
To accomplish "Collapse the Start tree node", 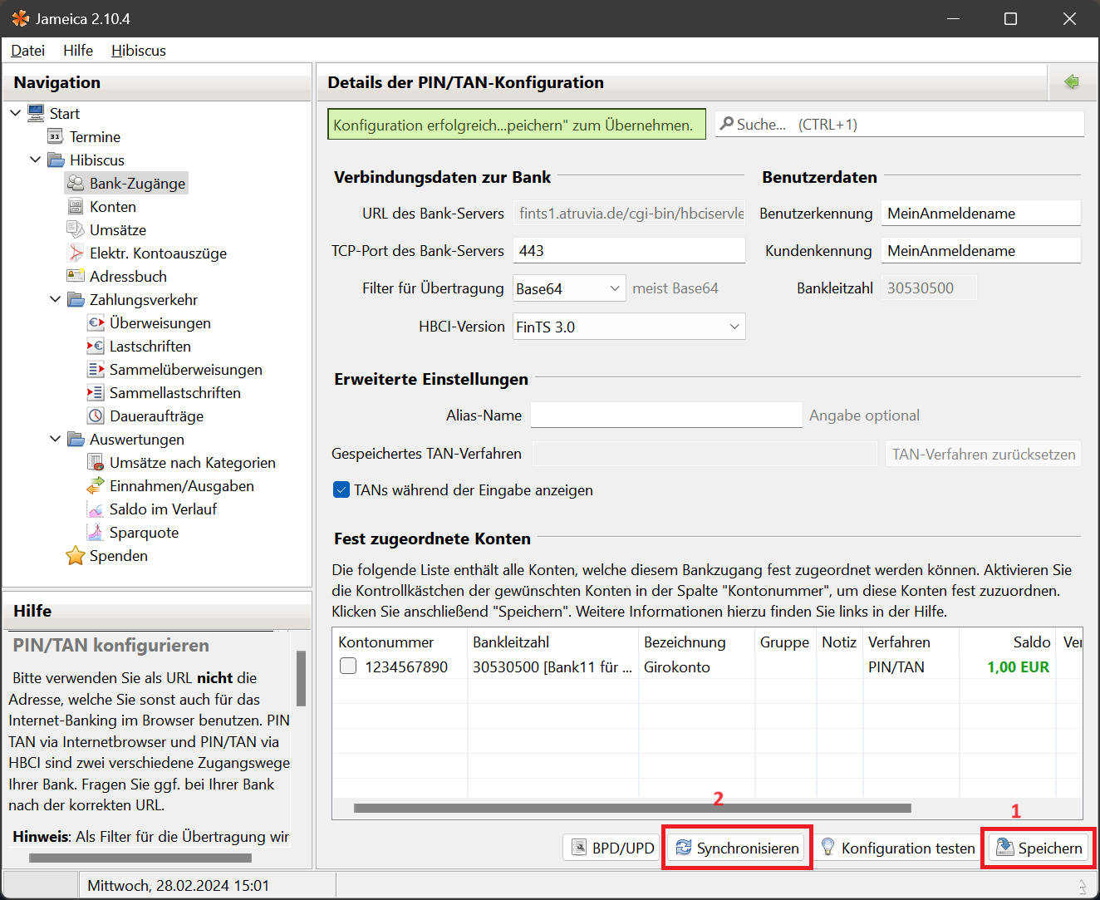I will pos(16,113).
